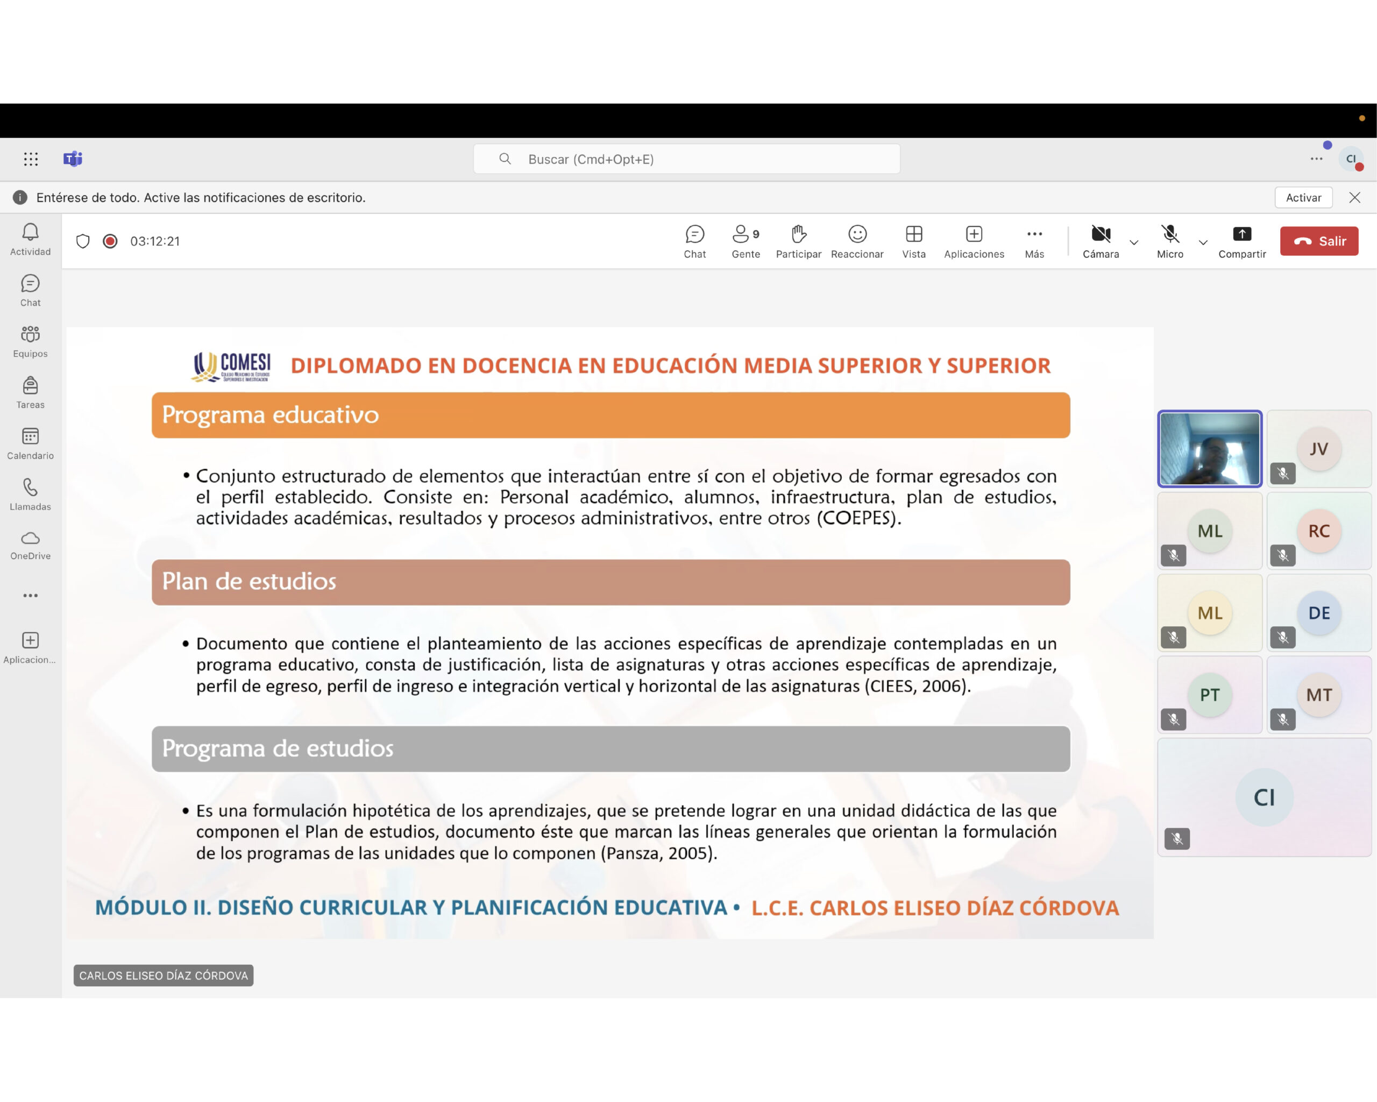Click Compartir to share screen
Image resolution: width=1377 pixels, height=1102 pixels.
click(x=1241, y=242)
